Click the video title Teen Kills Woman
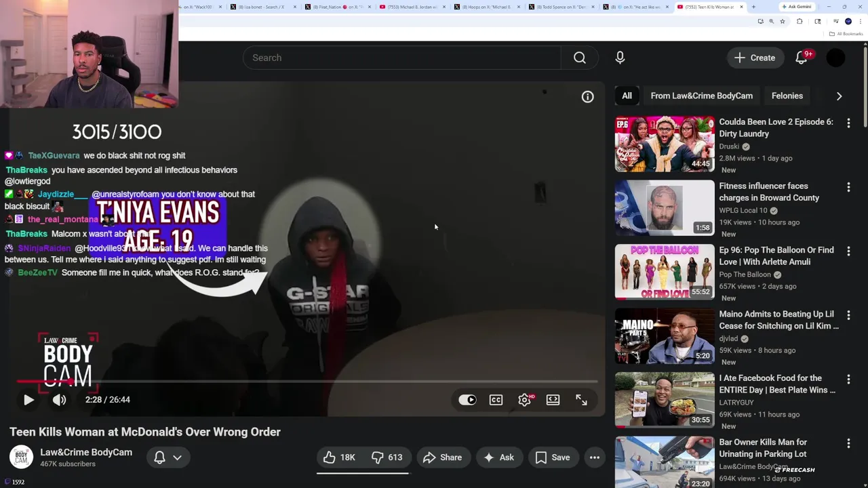Screen dimensions: 868x488 point(145,432)
